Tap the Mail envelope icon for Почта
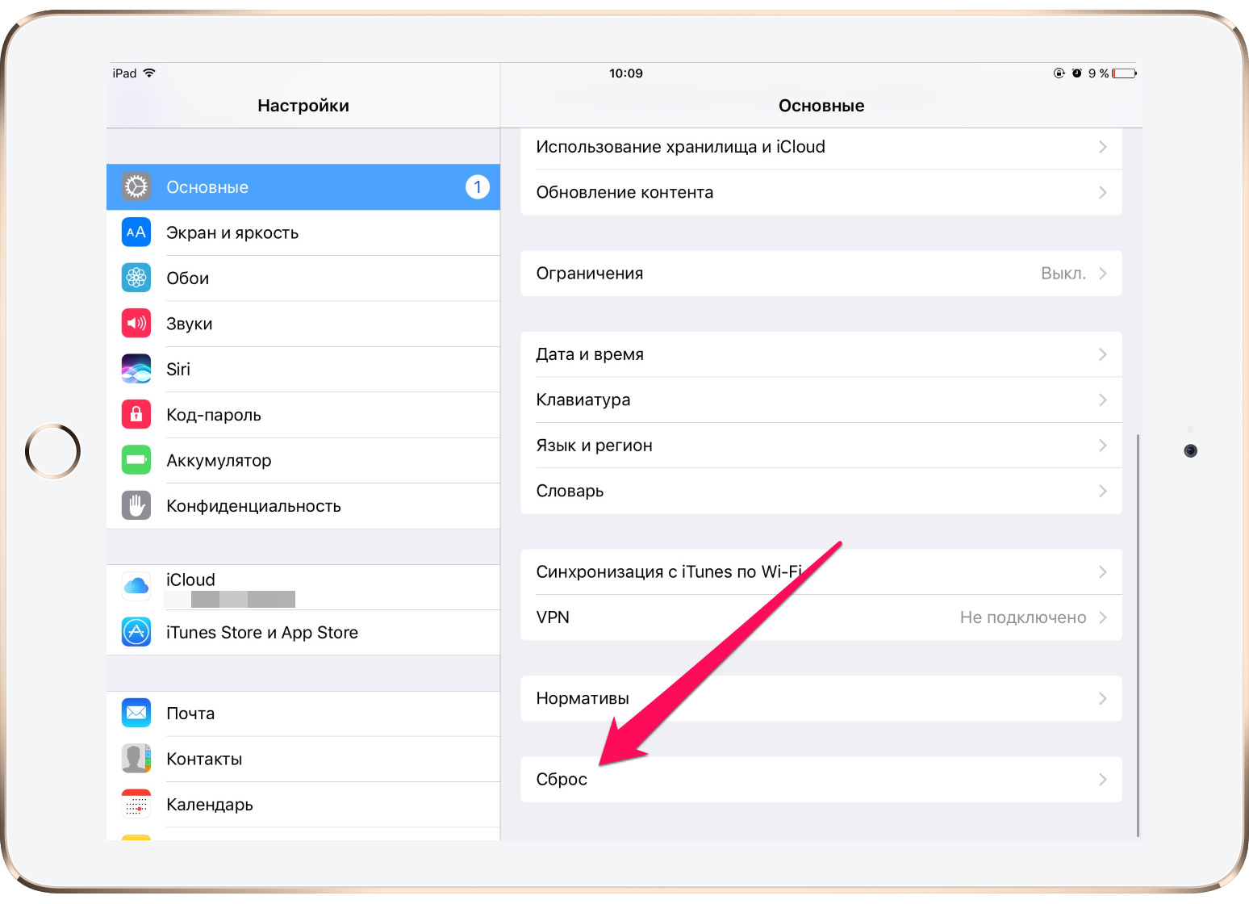Image resolution: width=1249 pixels, height=904 pixels. pyautogui.click(x=136, y=714)
